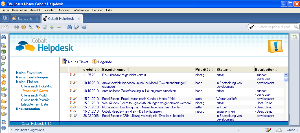The height and width of the screenshot is (133, 300).
Task: Open the Aktionen menu
Action: [64, 10]
